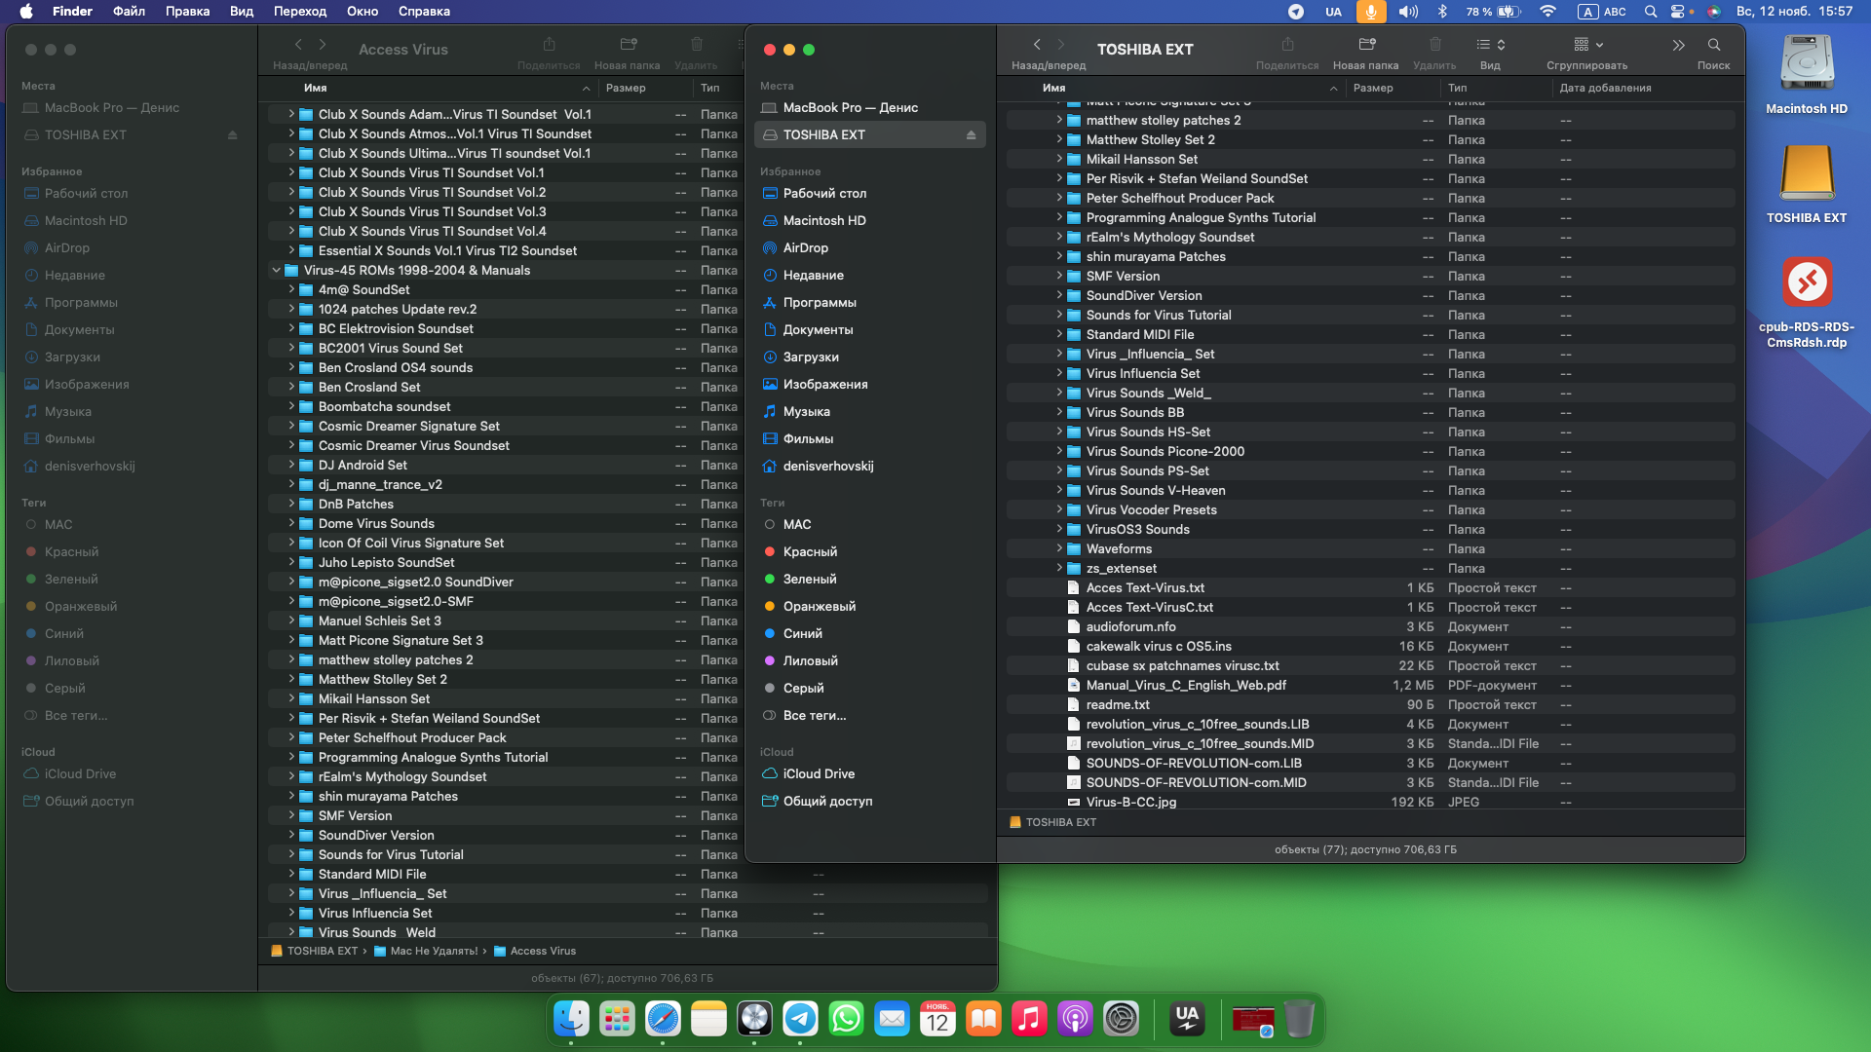Click the New Folder icon in TOSHIBA EXT window
Image resolution: width=1871 pixels, height=1052 pixels.
pos(1366,44)
